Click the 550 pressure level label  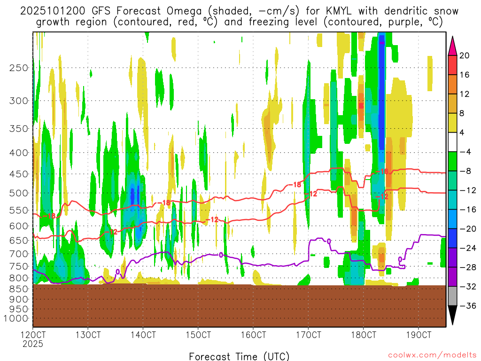pyautogui.click(x=19, y=210)
